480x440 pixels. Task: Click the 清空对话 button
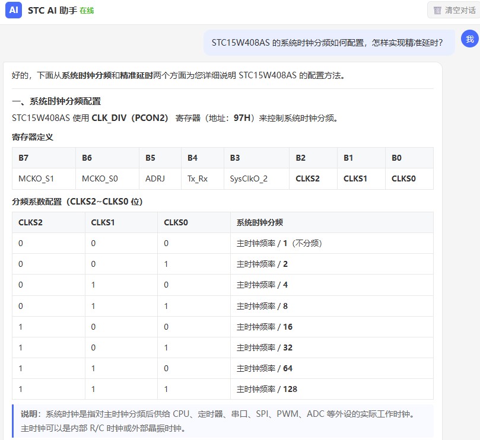[454, 10]
